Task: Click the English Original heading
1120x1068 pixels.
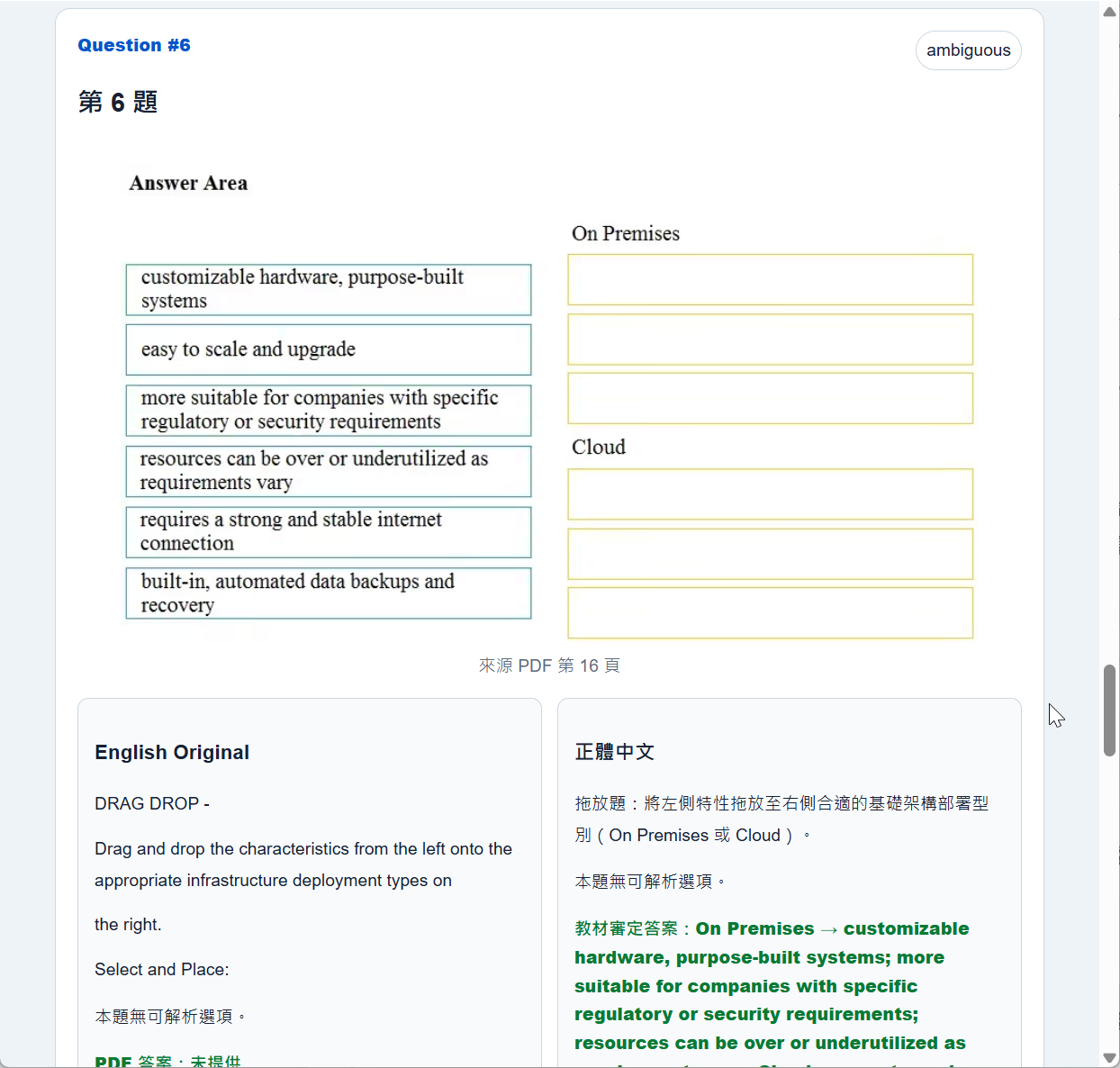Action: 172,752
